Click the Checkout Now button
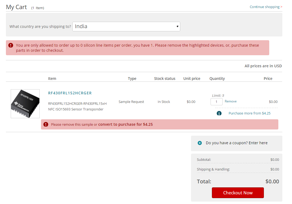Viewport: 292px width, 204px height. (x=238, y=193)
